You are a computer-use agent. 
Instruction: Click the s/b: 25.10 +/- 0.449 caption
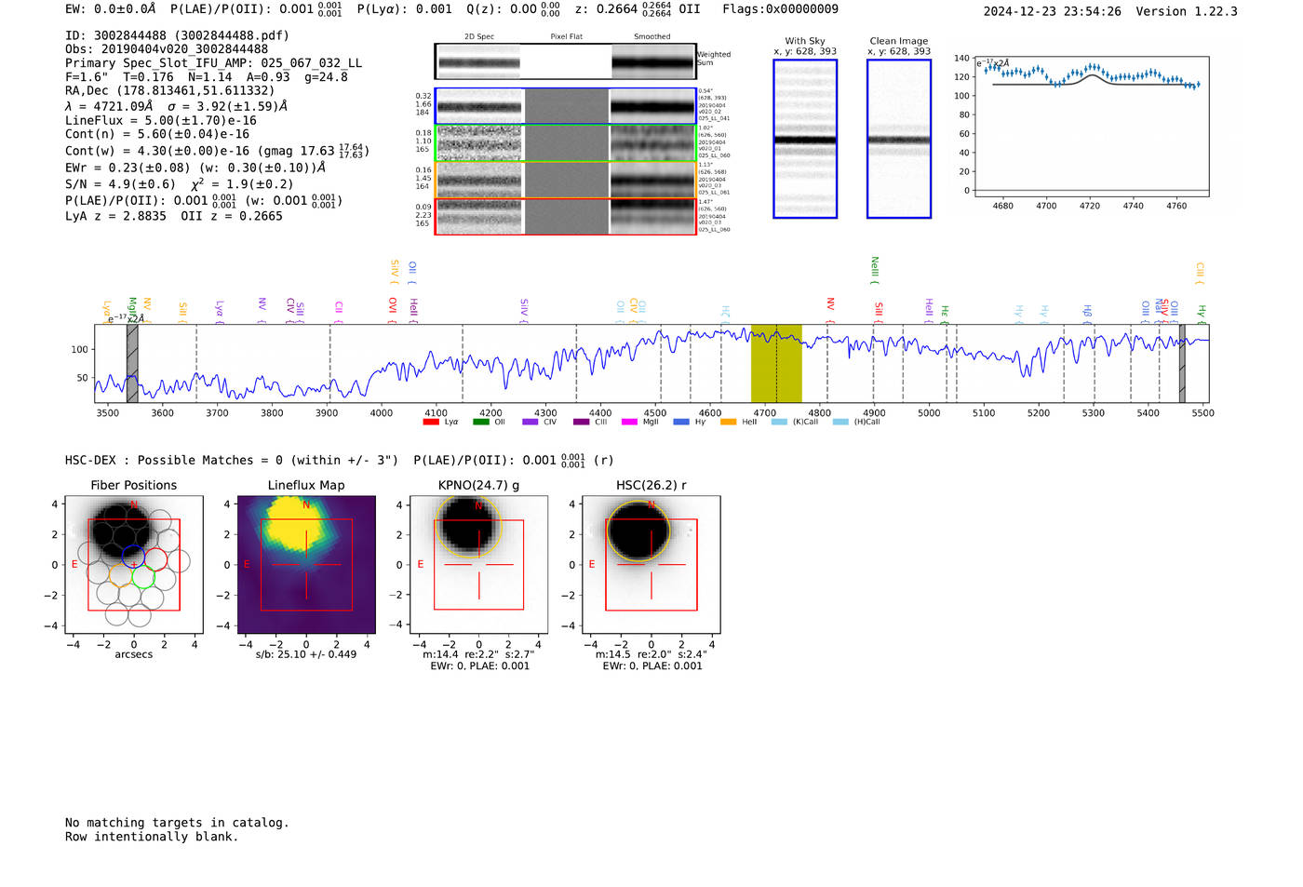pyautogui.click(x=306, y=654)
